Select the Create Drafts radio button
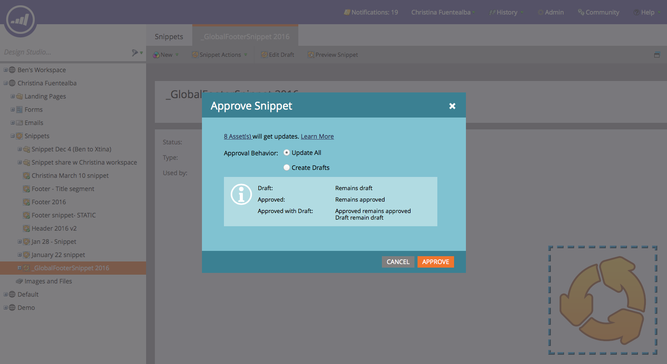Viewport: 667px width, 364px height. [x=286, y=168]
